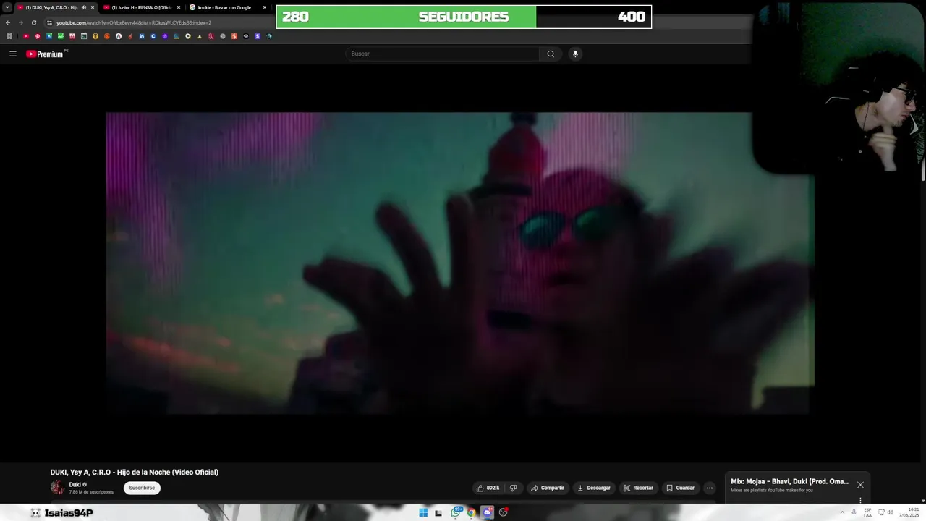Open the Duki channel avatar
This screenshot has width=926, height=521.
57,488
